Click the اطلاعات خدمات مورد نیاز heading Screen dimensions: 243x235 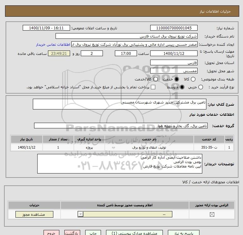211,115
